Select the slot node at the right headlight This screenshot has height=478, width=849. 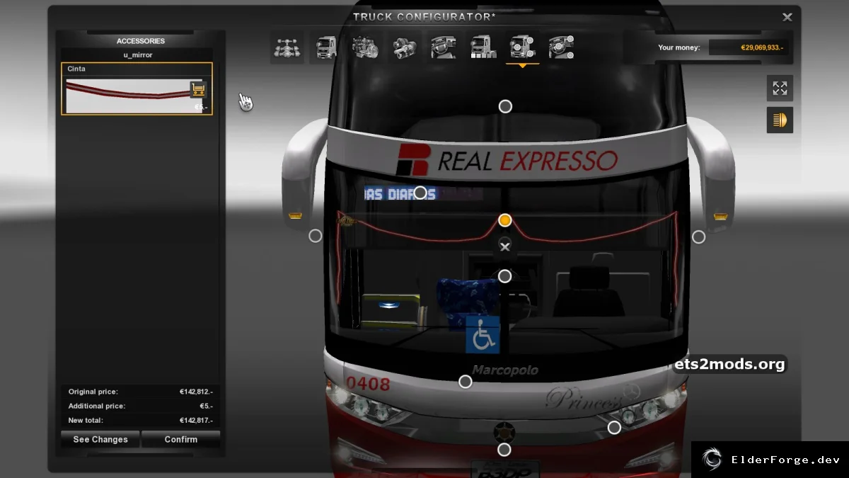coord(614,428)
